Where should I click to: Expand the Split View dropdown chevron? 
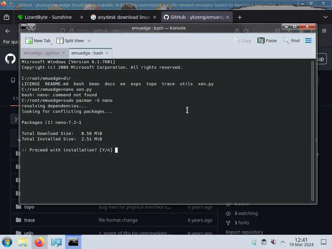(89, 41)
